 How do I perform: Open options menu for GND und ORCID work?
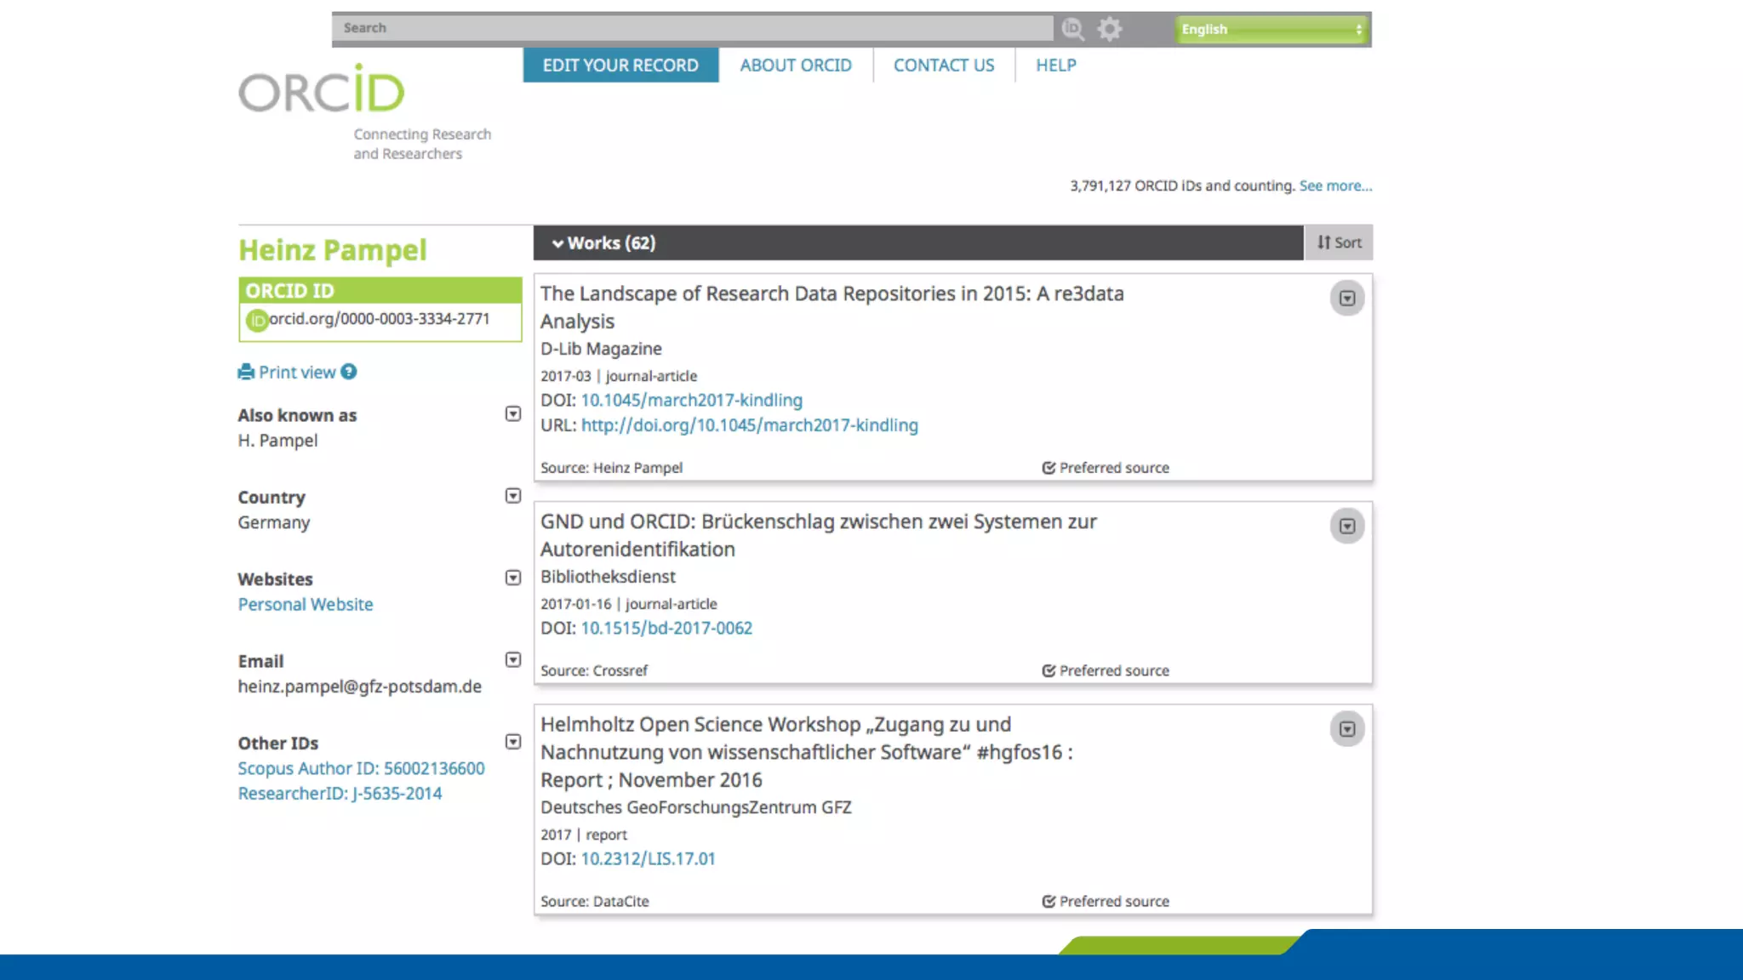click(x=1346, y=527)
